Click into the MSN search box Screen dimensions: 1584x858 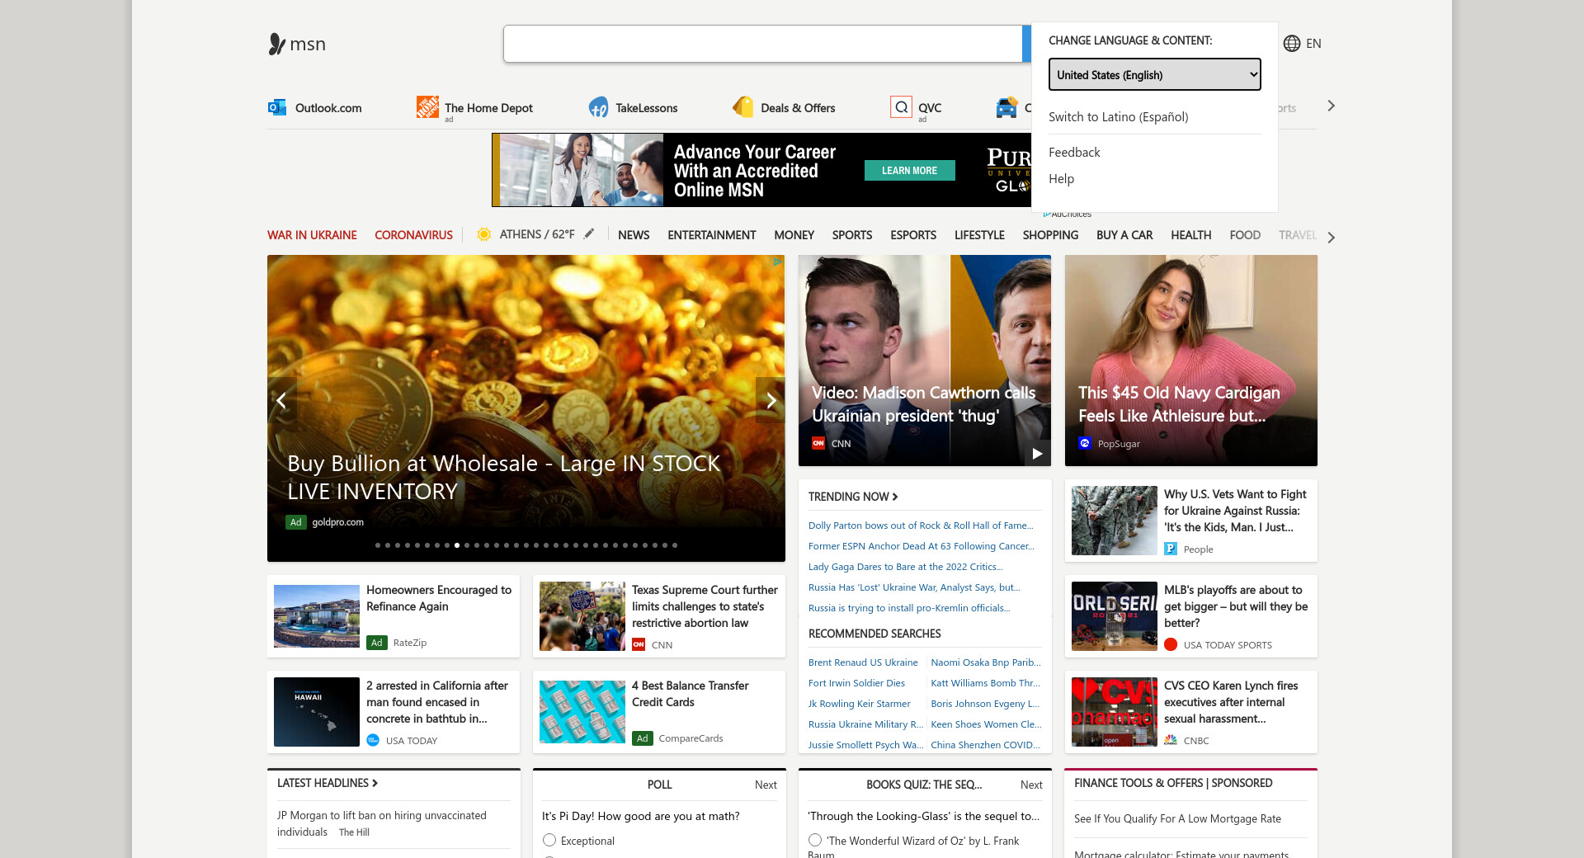763,44
